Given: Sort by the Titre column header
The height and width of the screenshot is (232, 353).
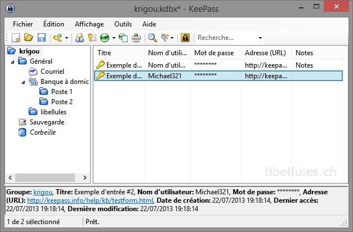Looking at the screenshot, I should 119,53.
